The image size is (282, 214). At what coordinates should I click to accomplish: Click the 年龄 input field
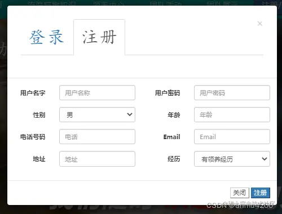[232, 115]
